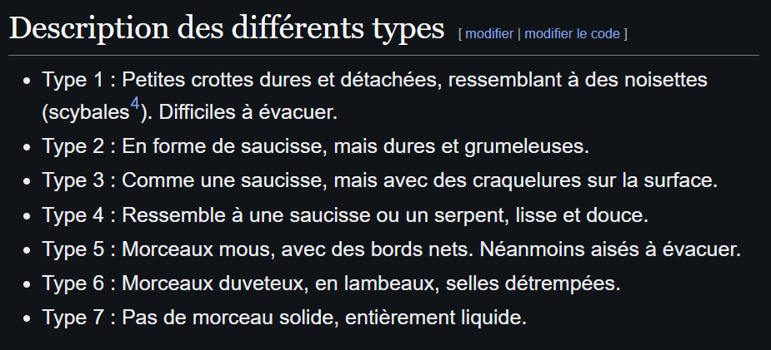The width and height of the screenshot is (771, 350).
Task: Click the "Type 5" label text
Action: tap(72, 249)
